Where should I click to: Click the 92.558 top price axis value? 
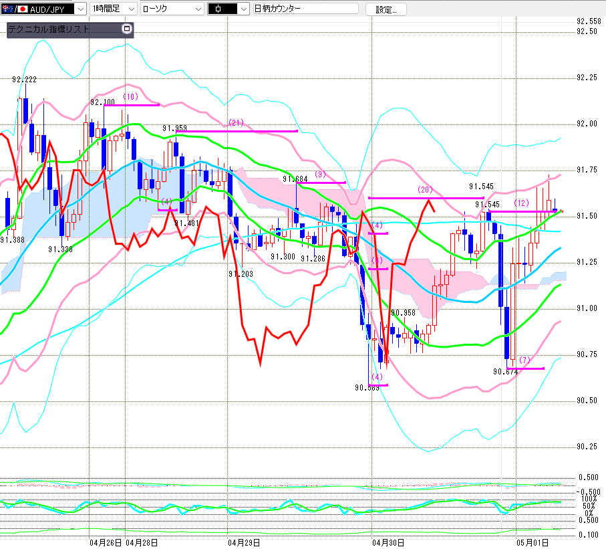tap(589, 21)
